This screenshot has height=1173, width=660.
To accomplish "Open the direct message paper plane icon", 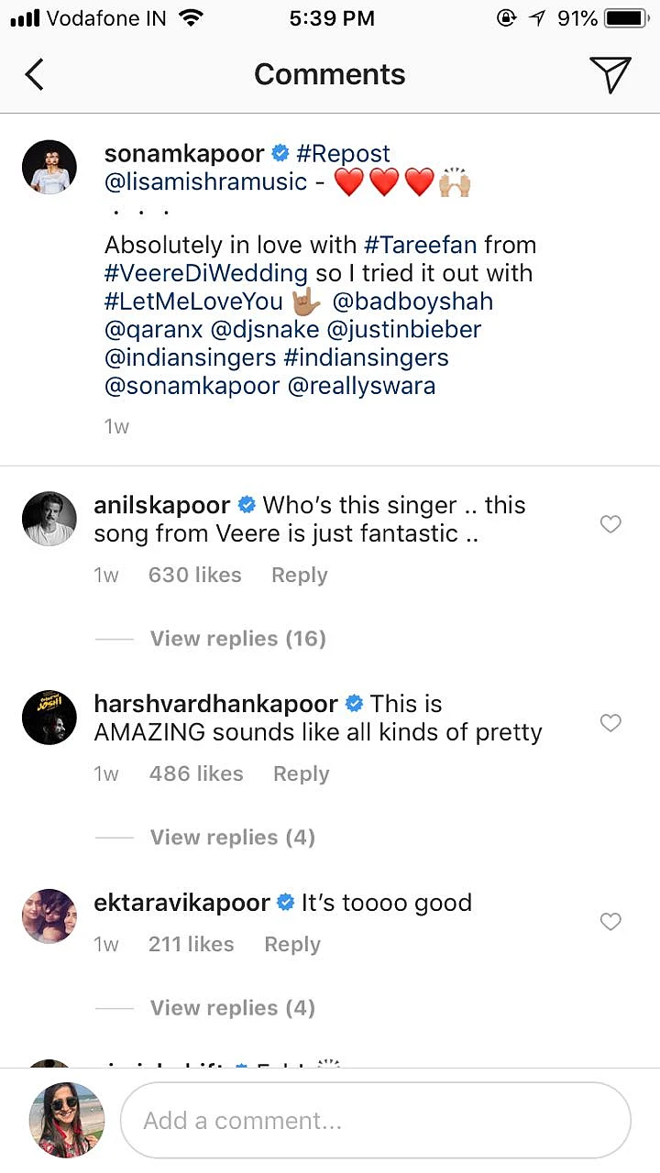I will click(x=610, y=74).
